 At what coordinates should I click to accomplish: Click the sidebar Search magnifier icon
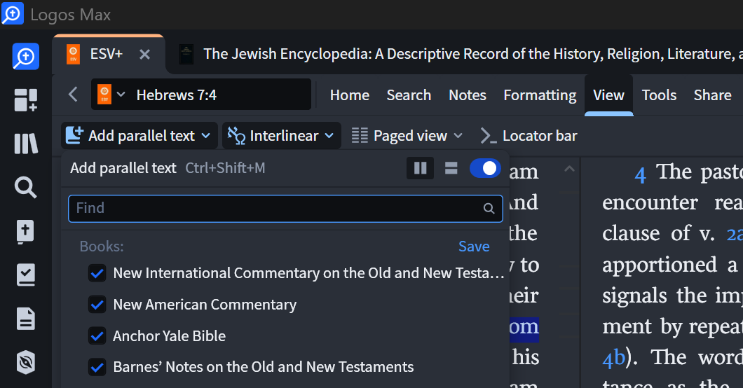click(x=25, y=188)
